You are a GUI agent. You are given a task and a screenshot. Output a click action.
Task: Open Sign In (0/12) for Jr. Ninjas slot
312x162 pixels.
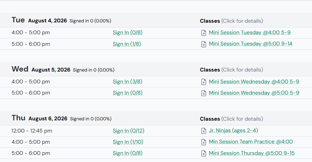tap(129, 131)
